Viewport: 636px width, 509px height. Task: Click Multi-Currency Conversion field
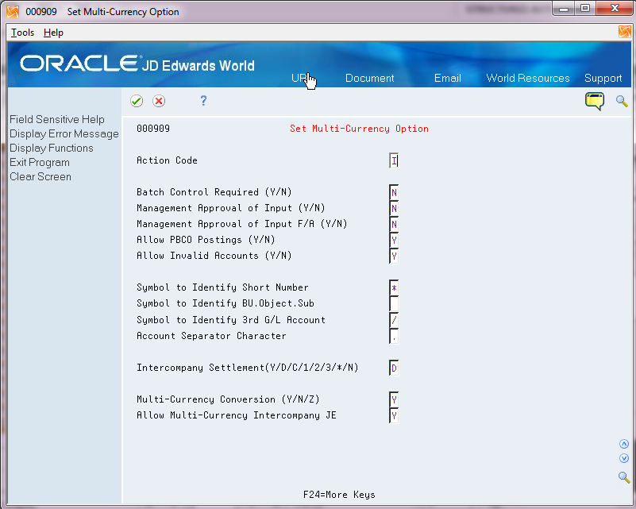[x=394, y=399]
